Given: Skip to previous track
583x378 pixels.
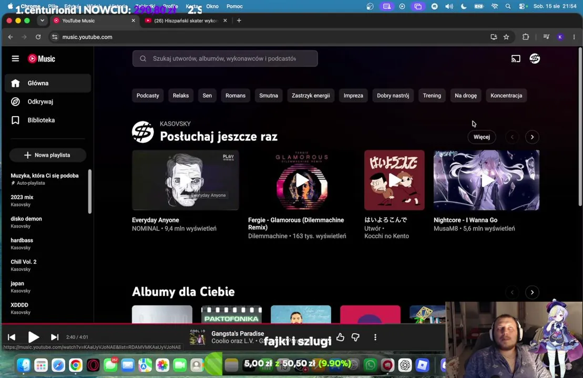Looking at the screenshot, I should 12,337.
